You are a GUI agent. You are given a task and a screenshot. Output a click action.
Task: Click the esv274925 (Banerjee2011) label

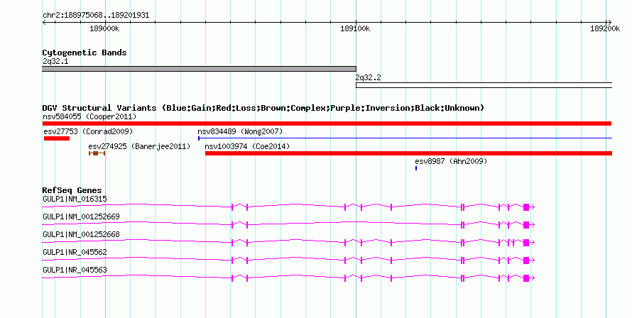[139, 146]
